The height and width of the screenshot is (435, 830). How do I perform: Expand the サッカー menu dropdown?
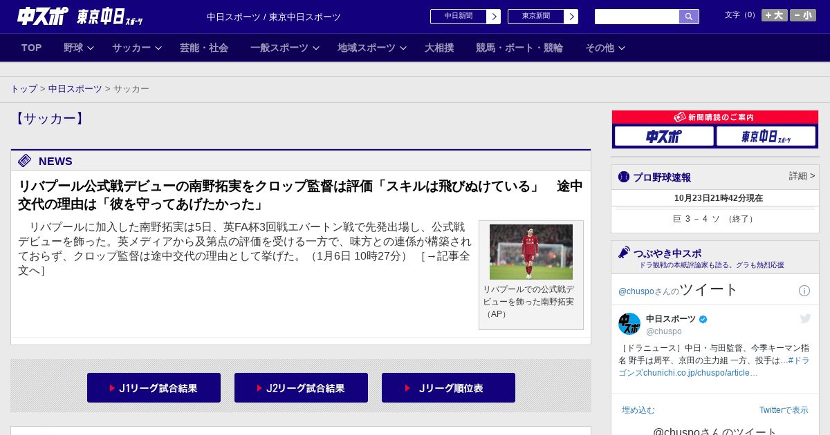(137, 48)
